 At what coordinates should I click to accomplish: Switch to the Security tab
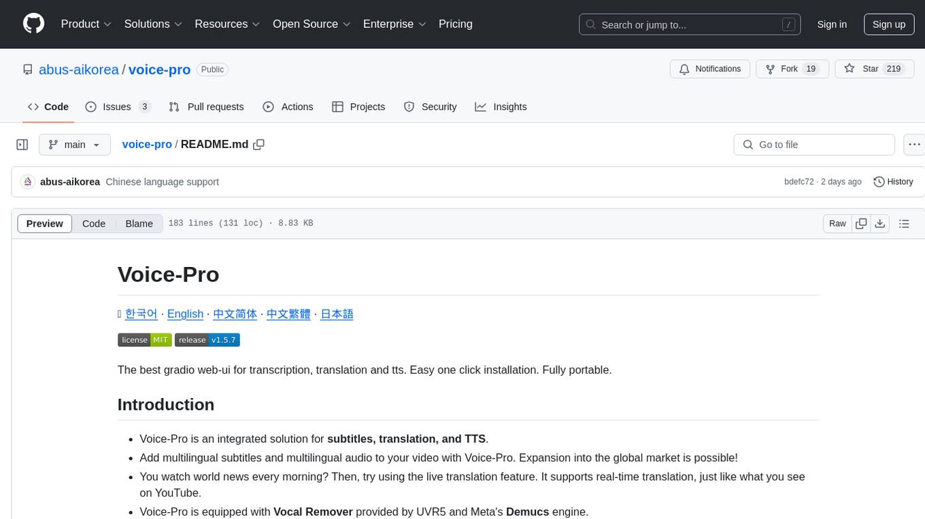point(430,107)
